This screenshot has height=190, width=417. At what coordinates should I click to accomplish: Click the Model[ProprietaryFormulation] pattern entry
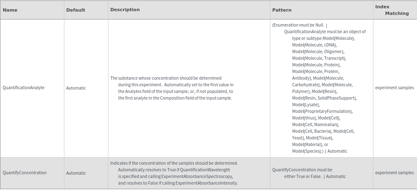pos(322,111)
